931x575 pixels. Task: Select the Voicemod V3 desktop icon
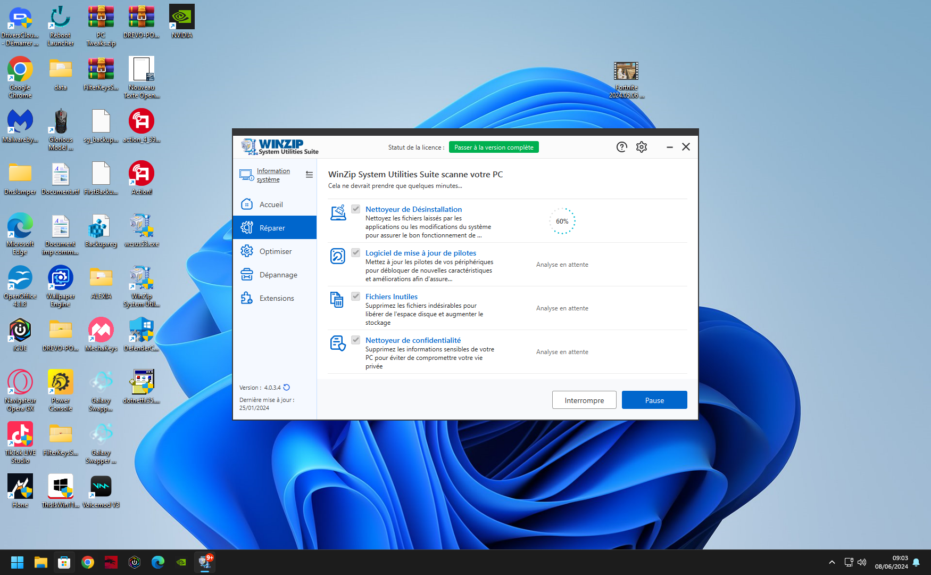101,491
